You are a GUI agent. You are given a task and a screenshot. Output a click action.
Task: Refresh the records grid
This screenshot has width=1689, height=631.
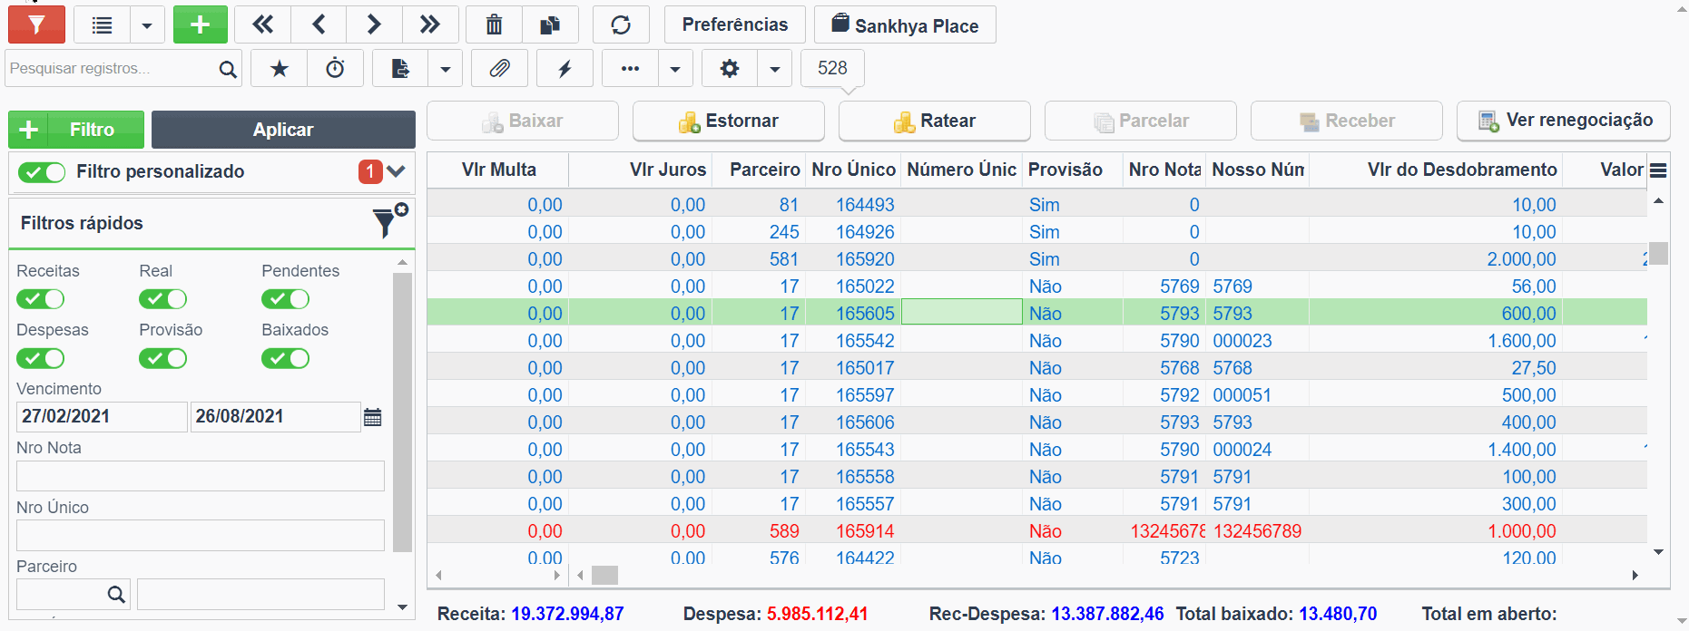pos(621,24)
